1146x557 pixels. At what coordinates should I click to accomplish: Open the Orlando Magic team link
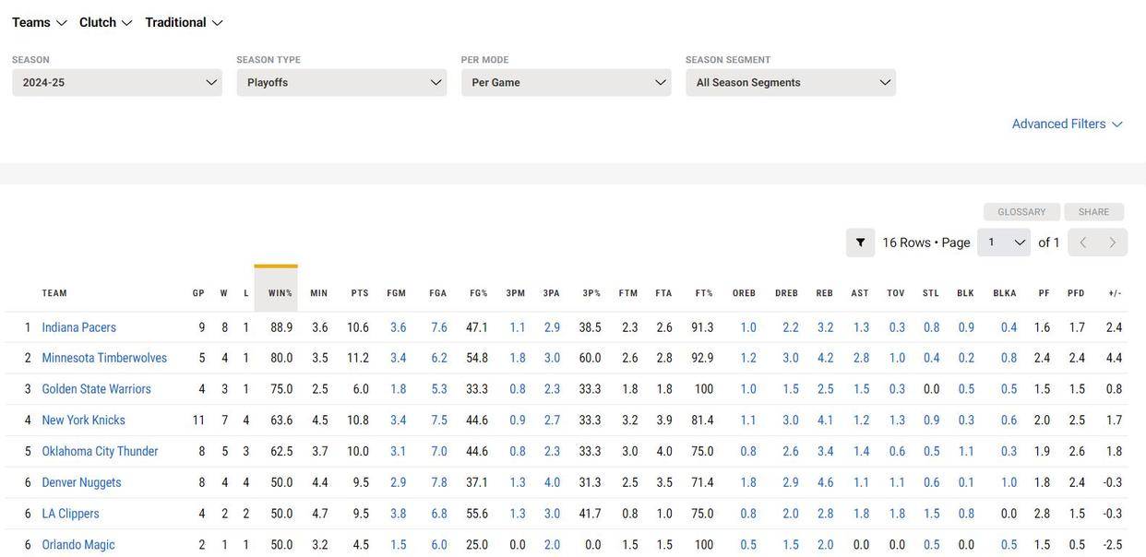(78, 545)
